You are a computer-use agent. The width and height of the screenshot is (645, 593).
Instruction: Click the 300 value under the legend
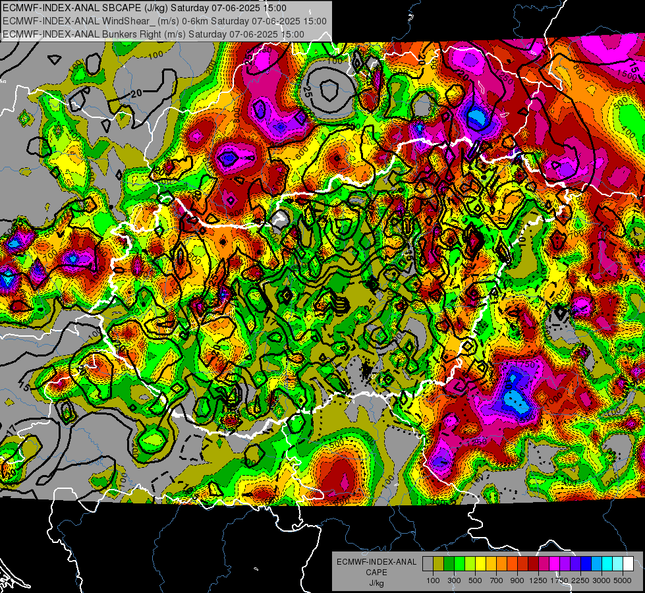(454, 580)
